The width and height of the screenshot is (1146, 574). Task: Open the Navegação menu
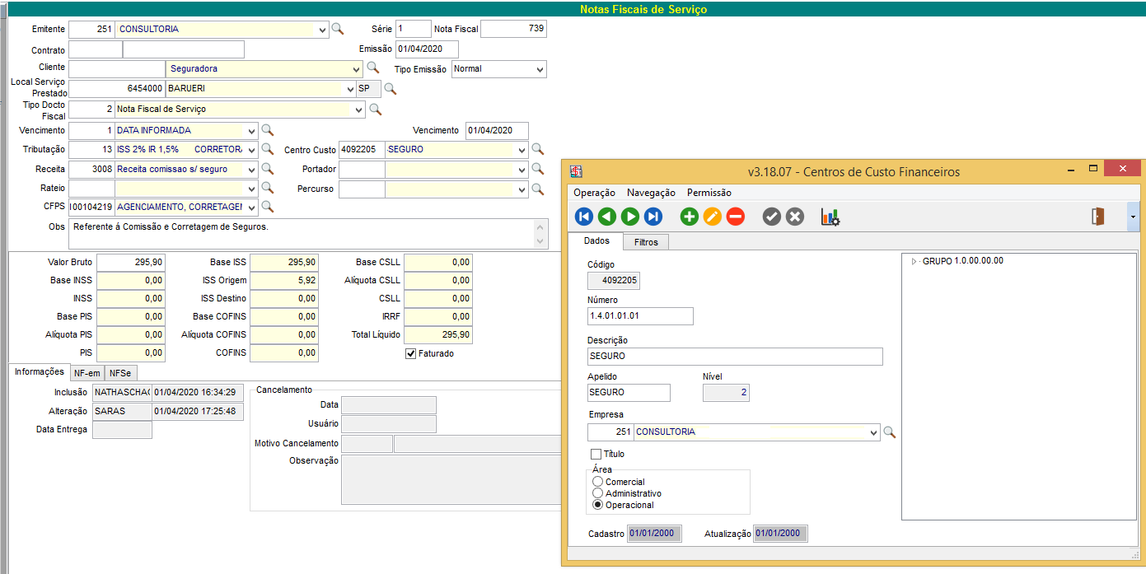coord(651,193)
